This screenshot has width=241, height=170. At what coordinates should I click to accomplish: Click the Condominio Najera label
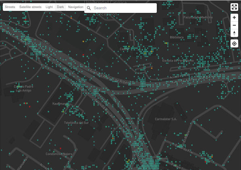[59, 154]
